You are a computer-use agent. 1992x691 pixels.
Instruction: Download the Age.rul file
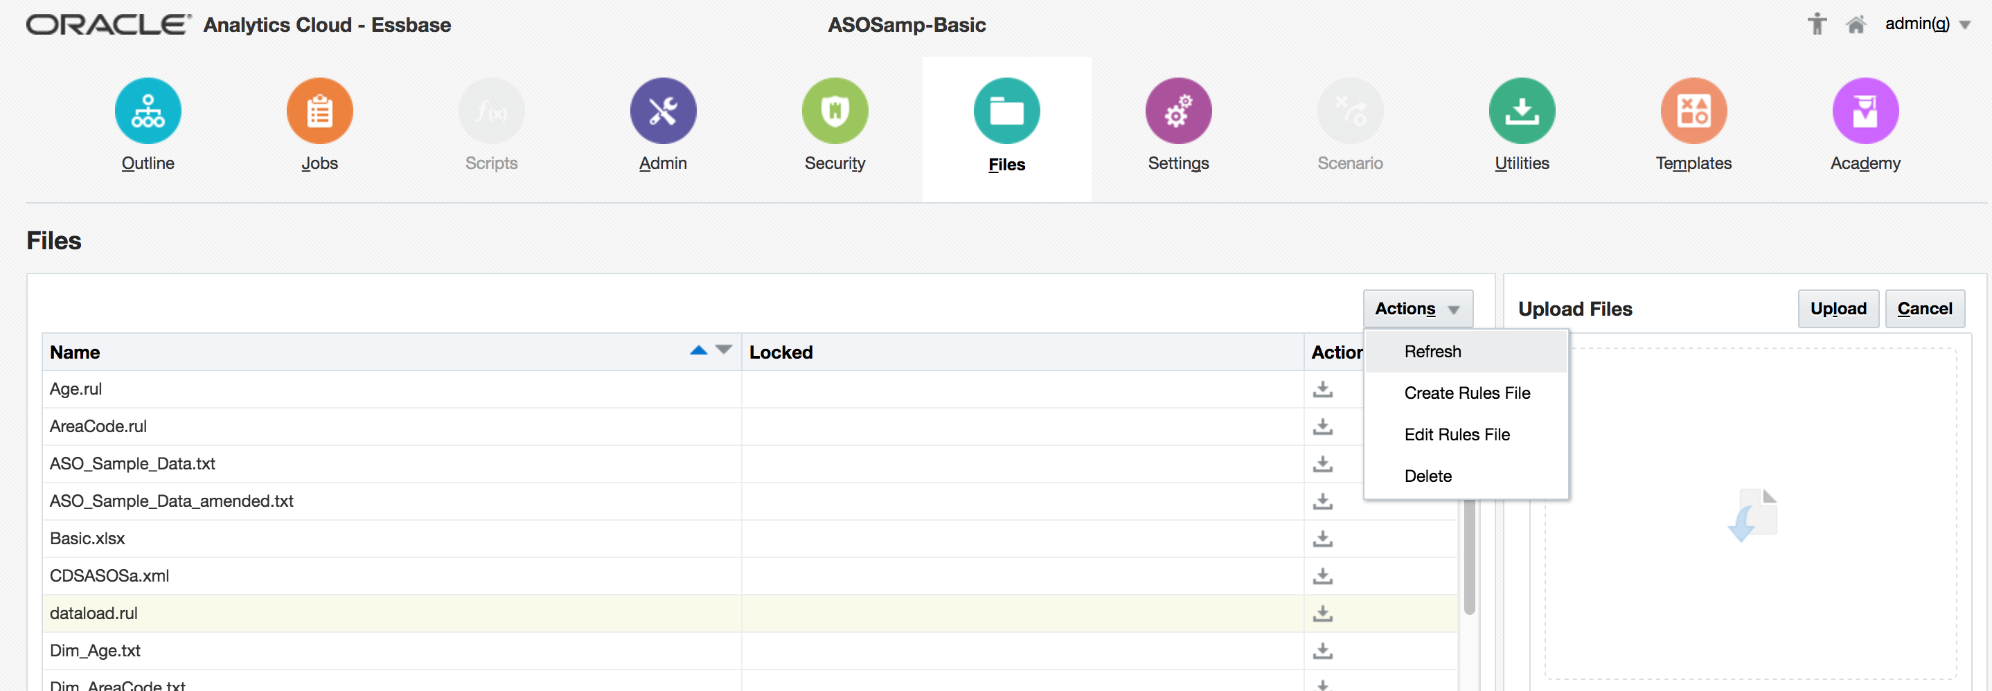(1322, 389)
